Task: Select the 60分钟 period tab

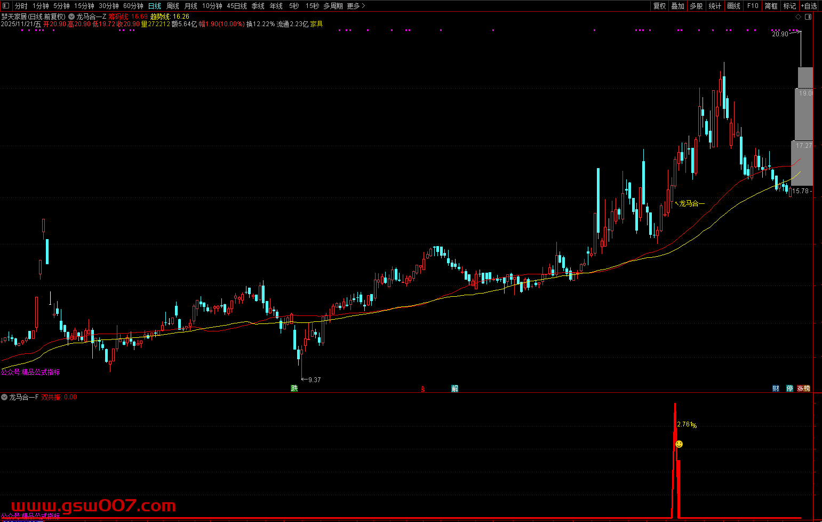Action: [133, 6]
